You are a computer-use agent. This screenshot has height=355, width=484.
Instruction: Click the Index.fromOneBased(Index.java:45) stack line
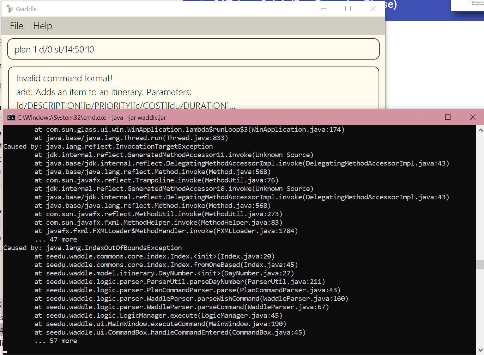(166, 265)
